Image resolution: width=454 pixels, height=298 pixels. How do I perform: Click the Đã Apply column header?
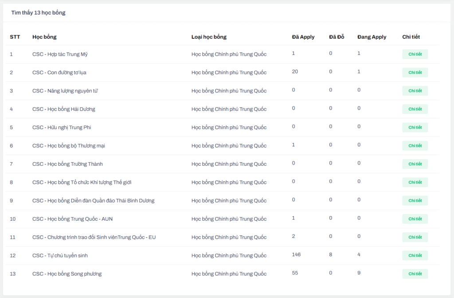click(303, 37)
